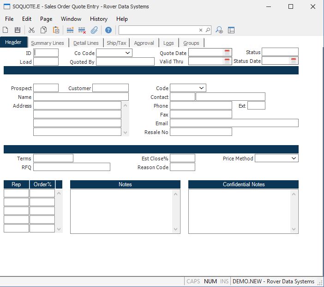Screen dimensions: 324x287
Task: Open the Code dropdown list
Action: coord(201,88)
